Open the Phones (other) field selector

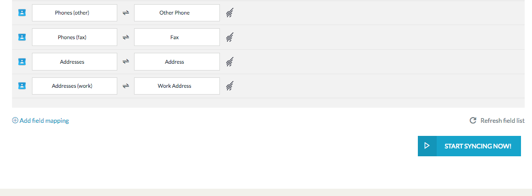tap(75, 13)
